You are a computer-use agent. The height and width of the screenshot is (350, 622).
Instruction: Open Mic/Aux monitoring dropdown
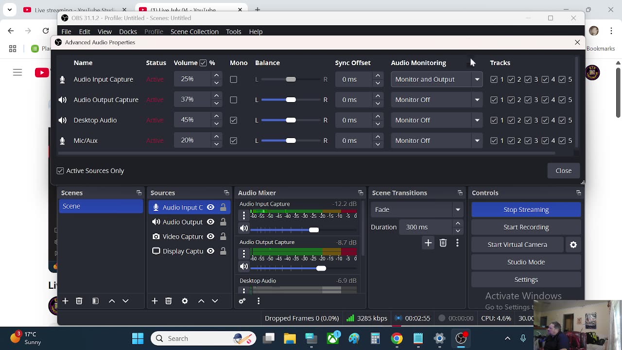click(437, 140)
